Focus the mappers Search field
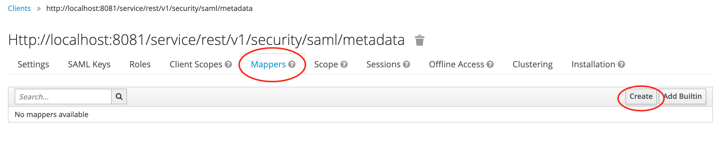 [x=63, y=96]
